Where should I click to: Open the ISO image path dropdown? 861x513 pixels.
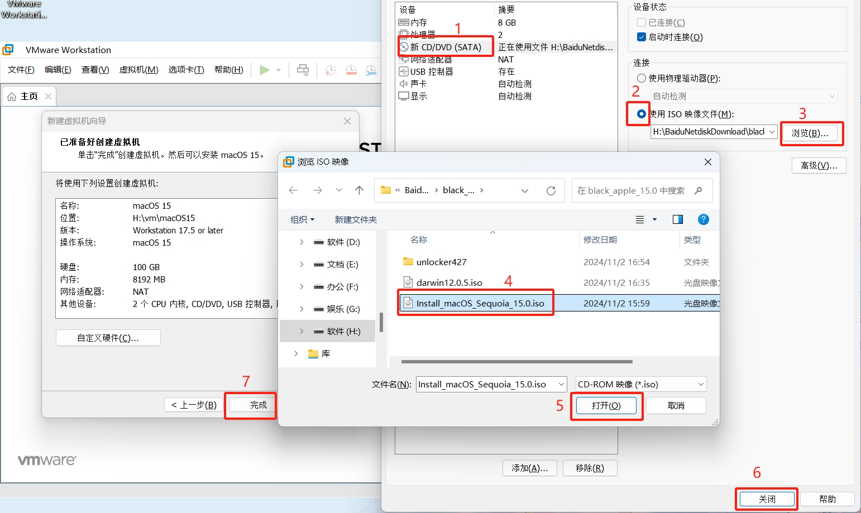772,132
